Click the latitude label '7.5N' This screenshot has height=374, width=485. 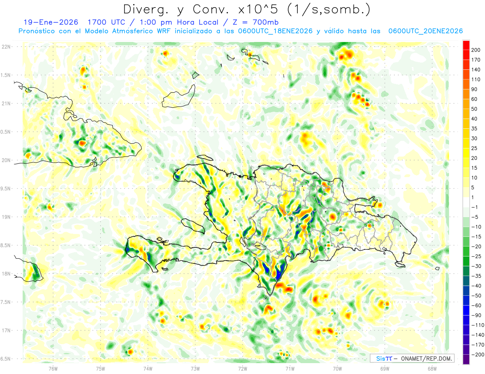coord(6,302)
